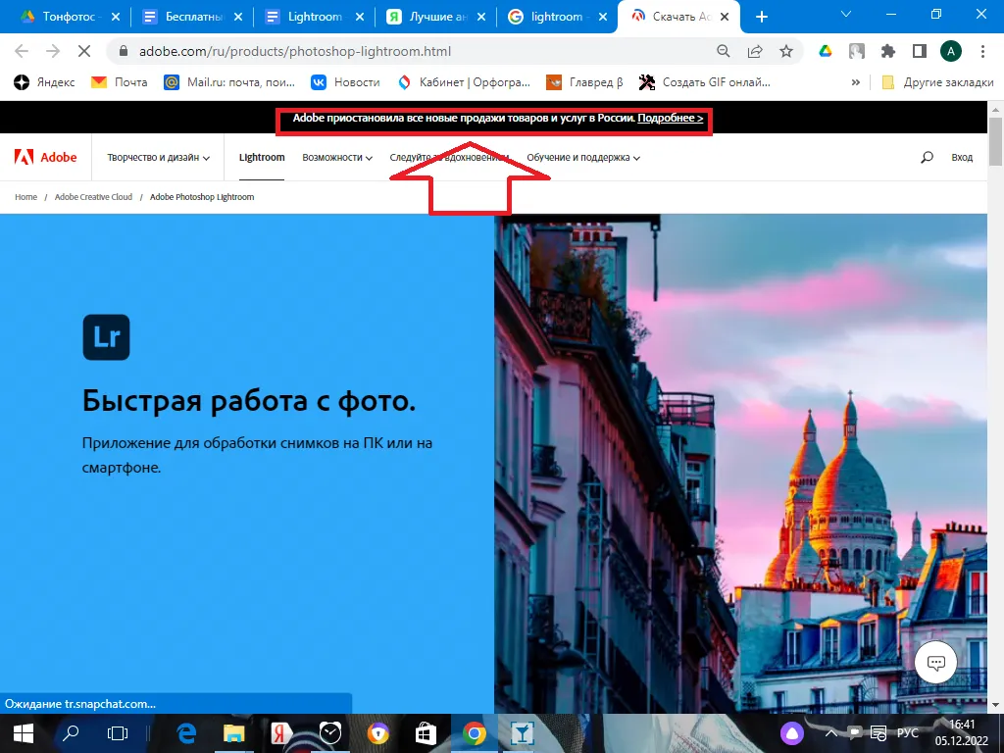Click the 'Вход' sign-in link
Screen dimensions: 1004x753
point(962,158)
